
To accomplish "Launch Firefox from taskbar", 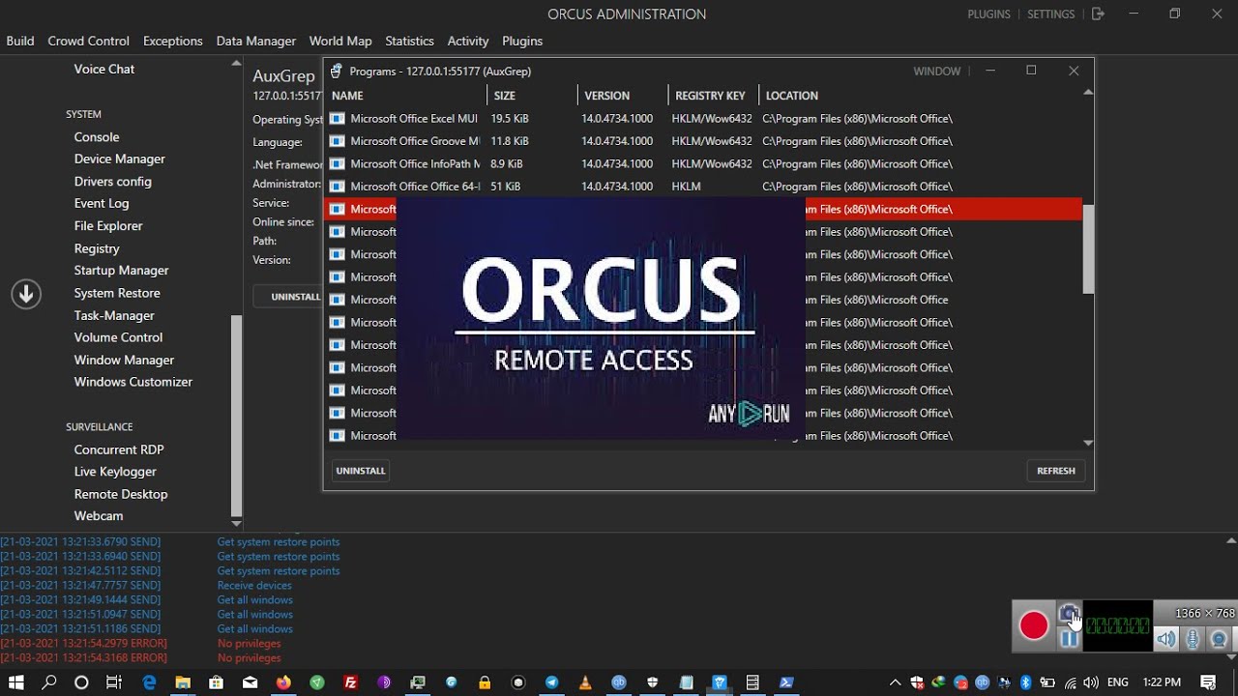I will 283,682.
